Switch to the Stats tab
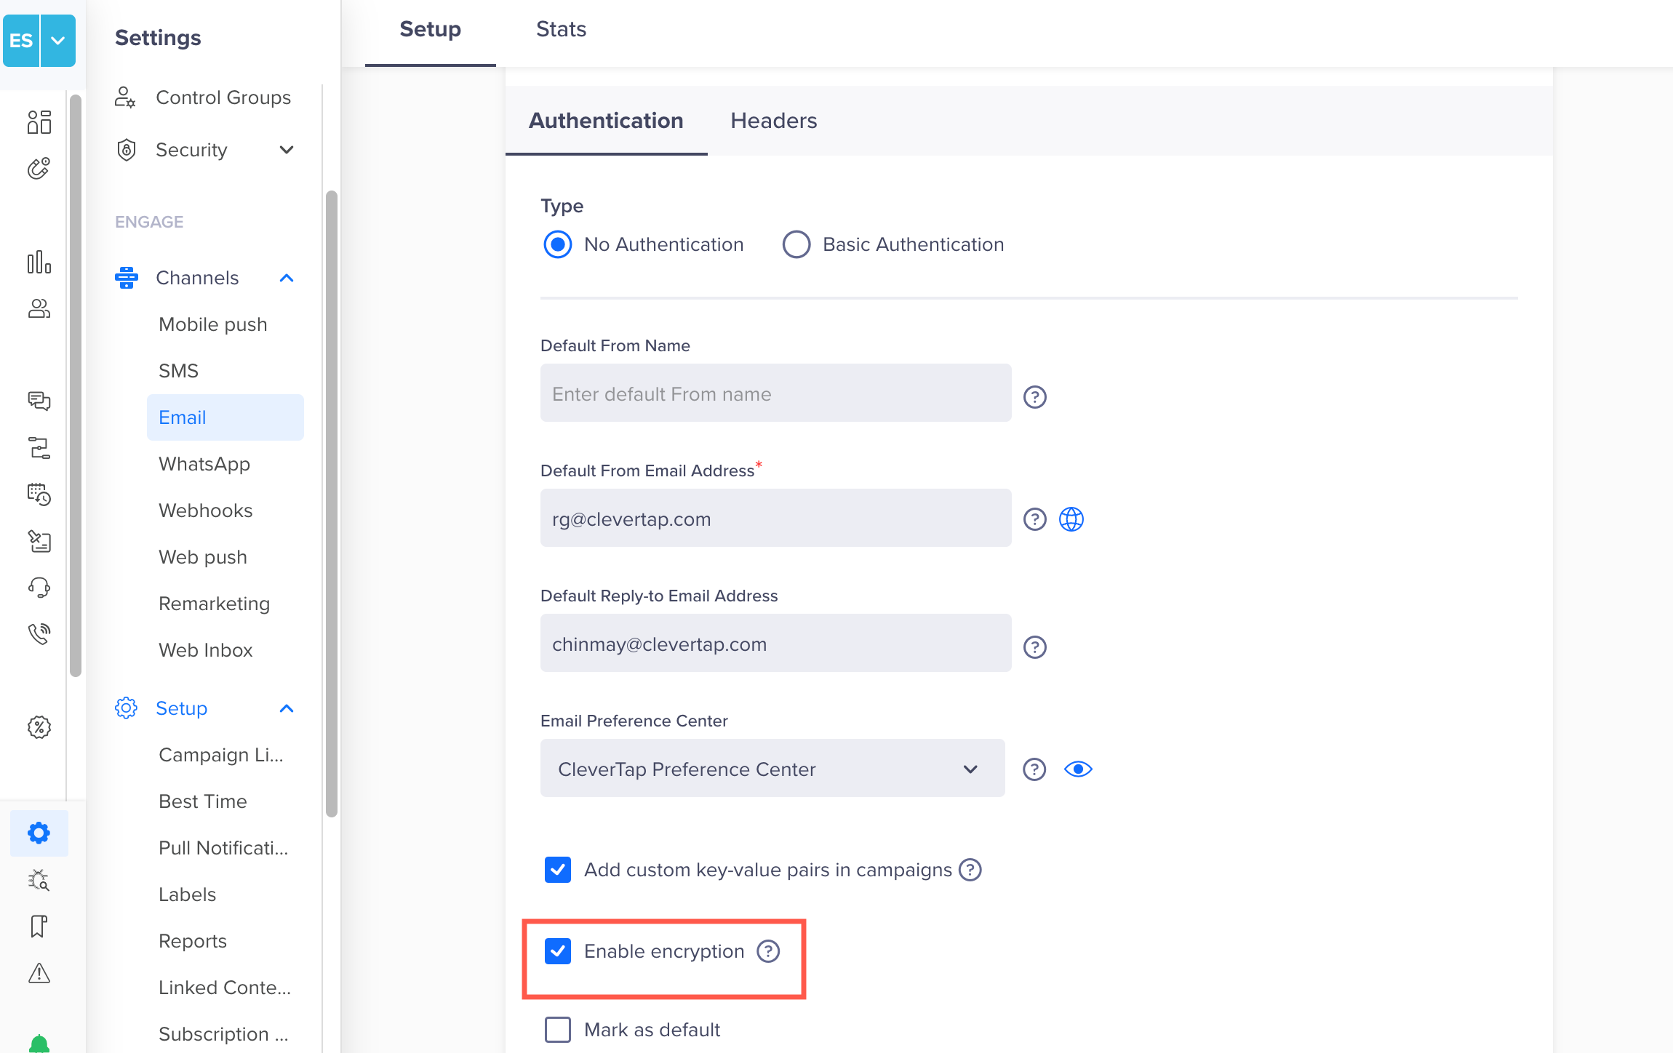This screenshot has height=1053, width=1673. [561, 29]
